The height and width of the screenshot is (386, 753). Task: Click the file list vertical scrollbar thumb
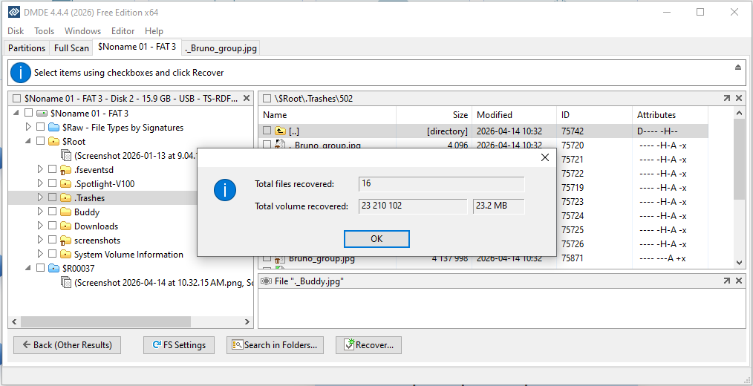739,159
